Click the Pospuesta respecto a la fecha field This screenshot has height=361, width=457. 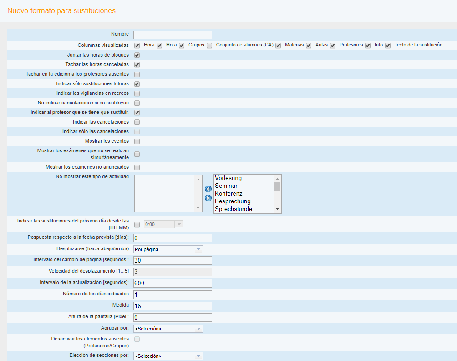pyautogui.click(x=173, y=238)
